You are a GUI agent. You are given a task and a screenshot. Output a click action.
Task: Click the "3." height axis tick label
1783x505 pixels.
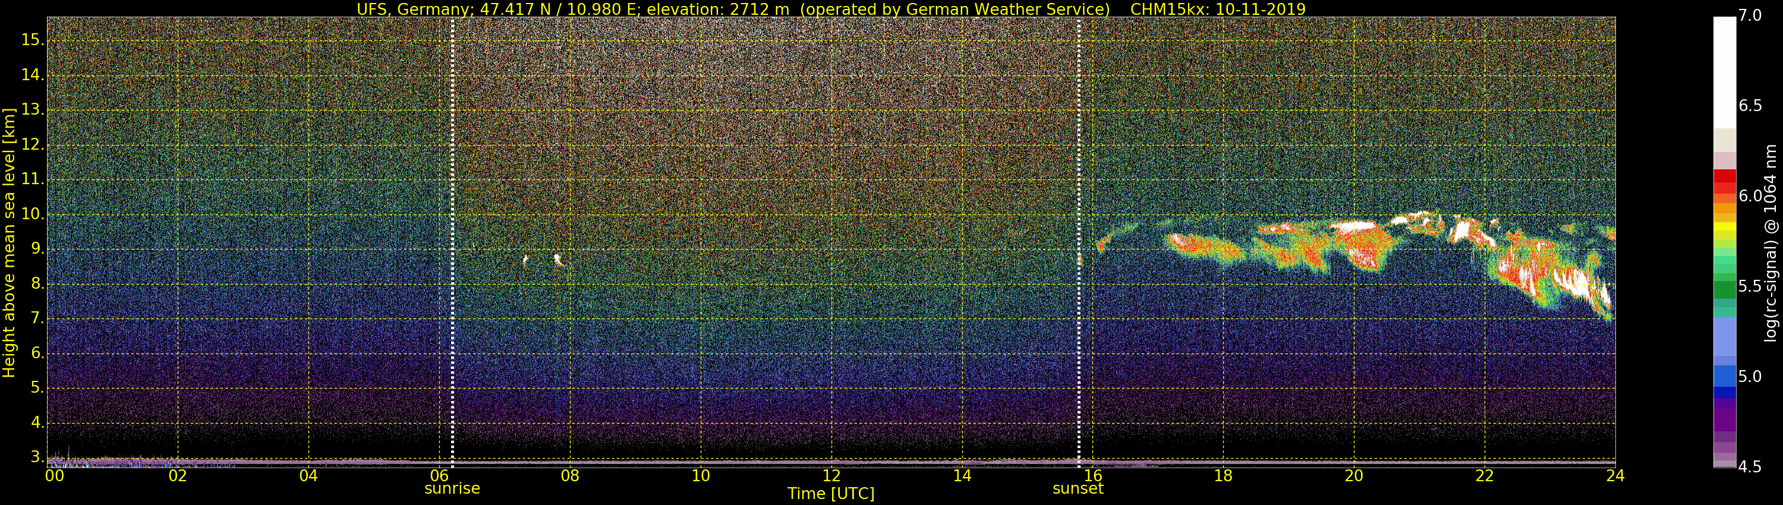point(37,457)
